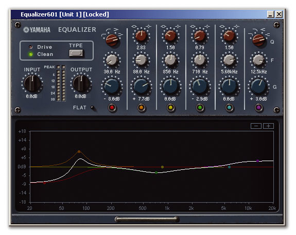Click the input 0.0dB value readout
The height and width of the screenshot is (235, 296).
coord(32,96)
